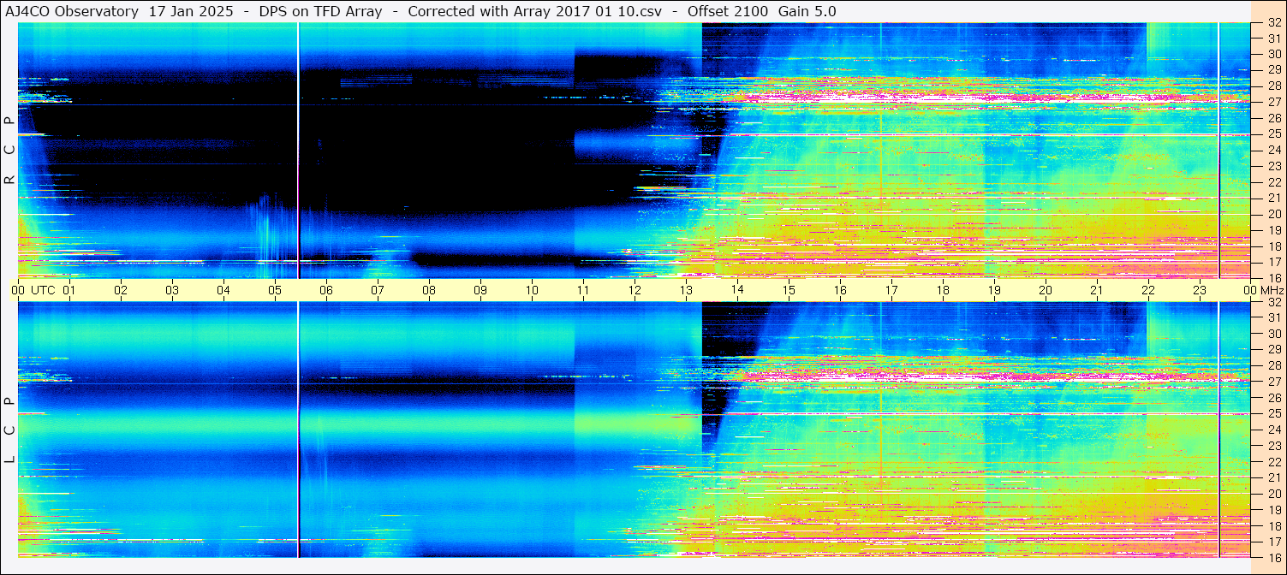1287x575 pixels.
Task: Select the 10 hour tick label
Action: point(532,291)
